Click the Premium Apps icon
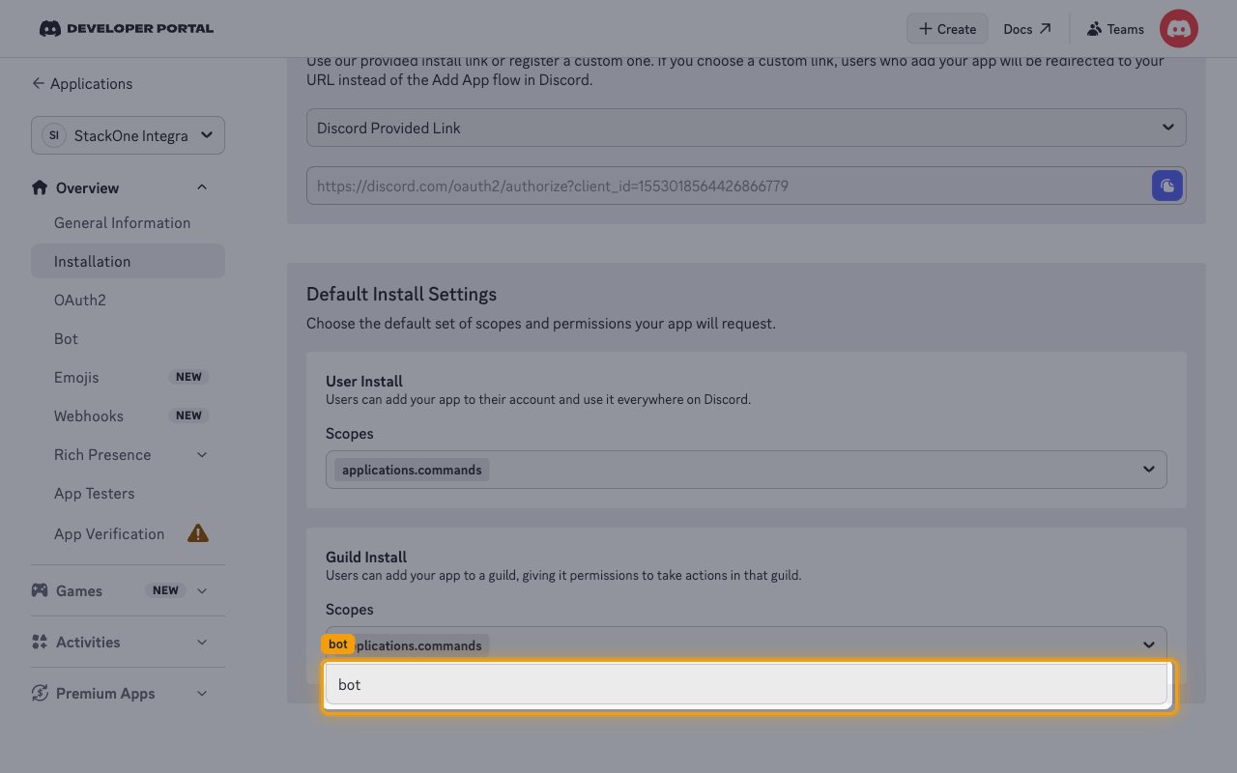This screenshot has width=1237, height=773. tap(40, 693)
